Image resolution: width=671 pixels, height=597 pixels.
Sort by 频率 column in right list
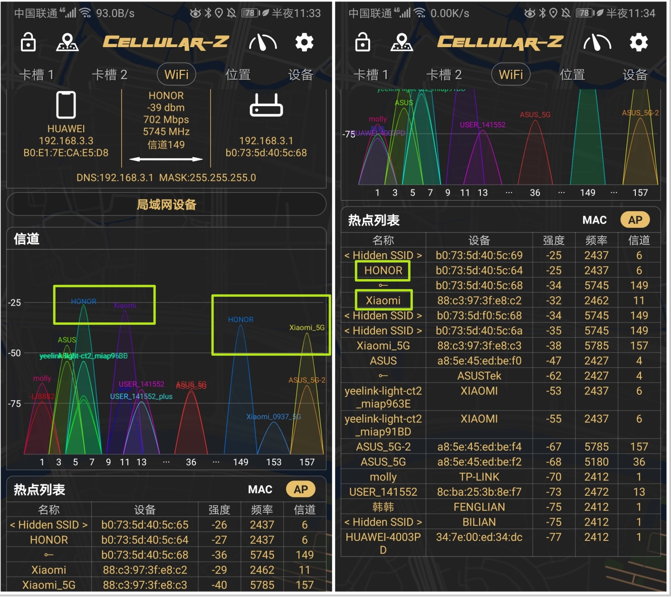596,240
